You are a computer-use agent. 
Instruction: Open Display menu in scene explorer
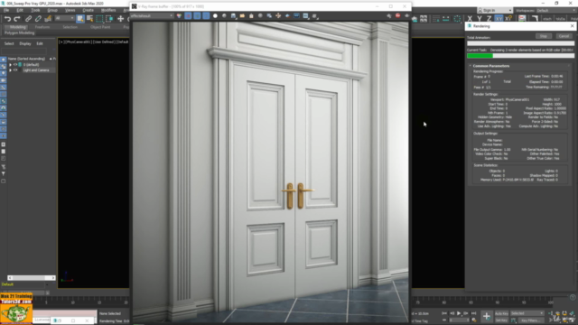[x=25, y=43]
